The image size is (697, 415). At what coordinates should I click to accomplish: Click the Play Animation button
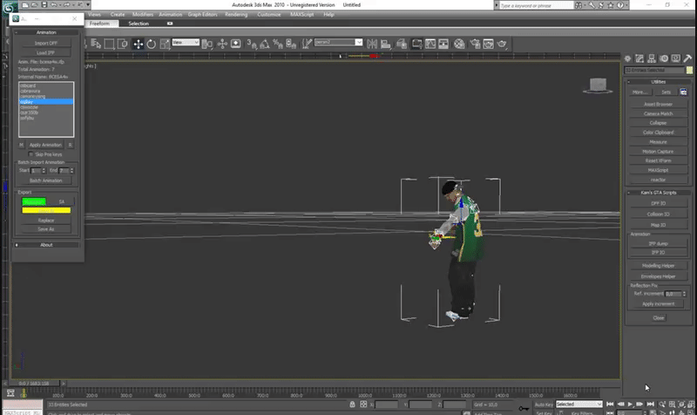pos(630,405)
